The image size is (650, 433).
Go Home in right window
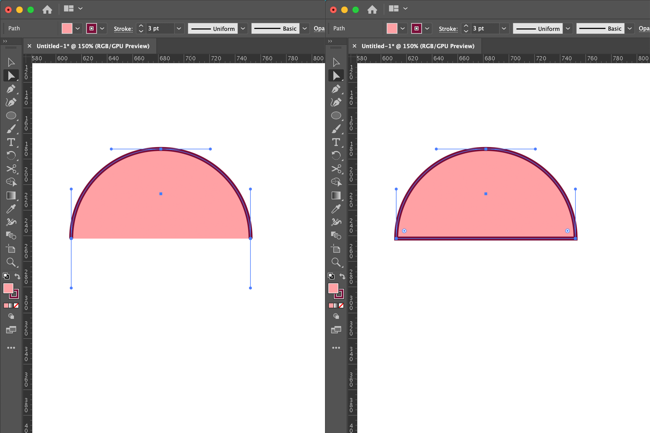[372, 10]
